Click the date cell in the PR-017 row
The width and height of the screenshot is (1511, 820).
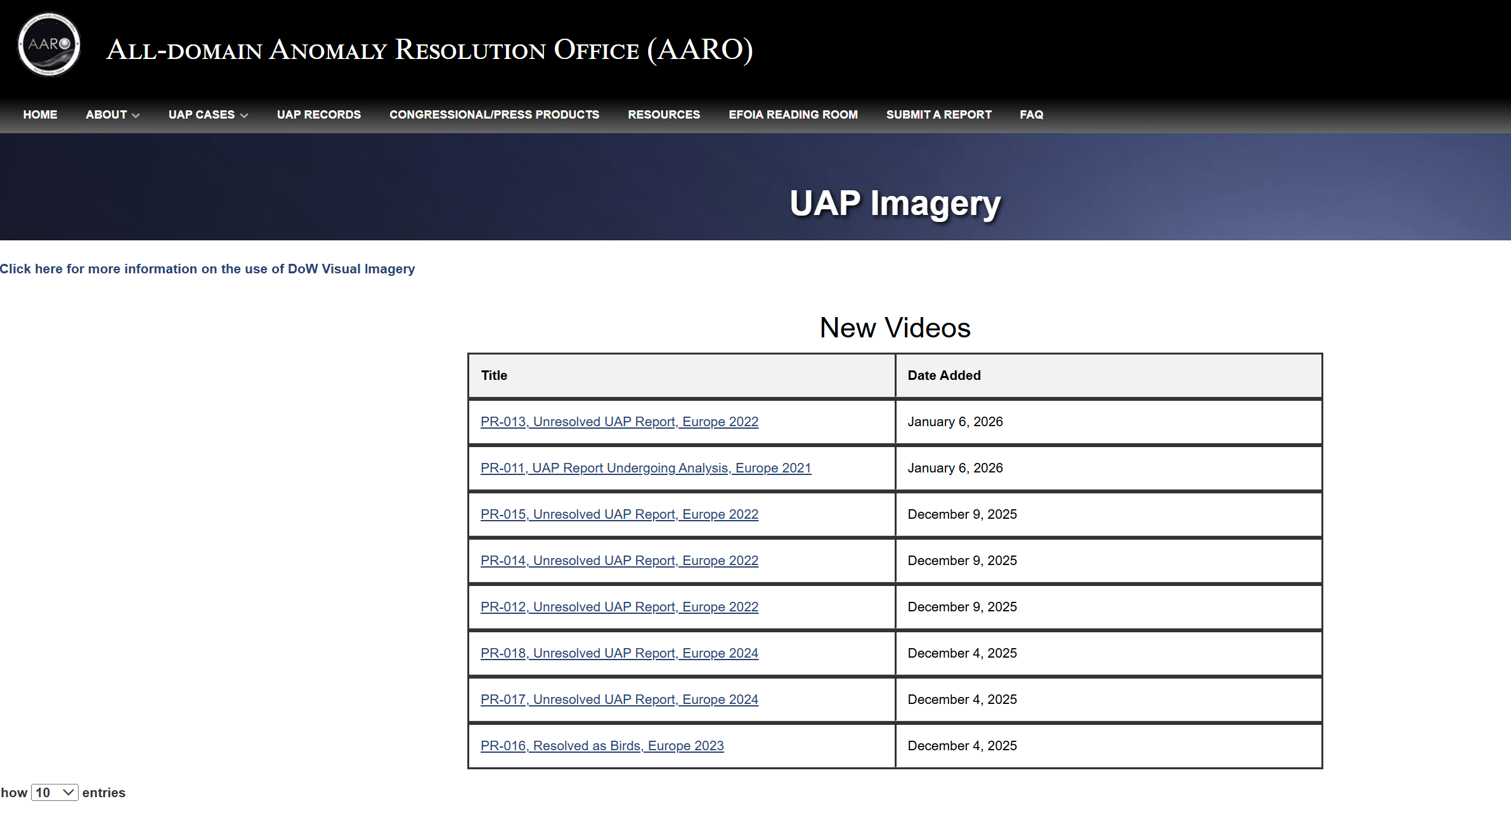click(1108, 700)
